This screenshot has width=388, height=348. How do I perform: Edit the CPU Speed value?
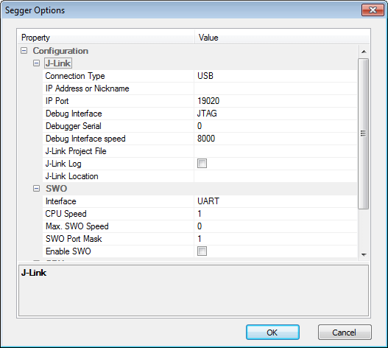coord(275,214)
